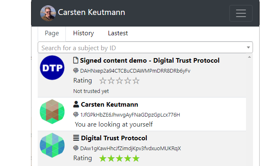This screenshot has height=166, width=265.
Task: Switch to the History tab
Action: pos(83,33)
